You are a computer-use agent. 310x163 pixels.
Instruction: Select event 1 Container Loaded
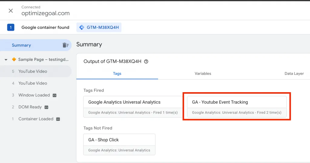[36, 119]
